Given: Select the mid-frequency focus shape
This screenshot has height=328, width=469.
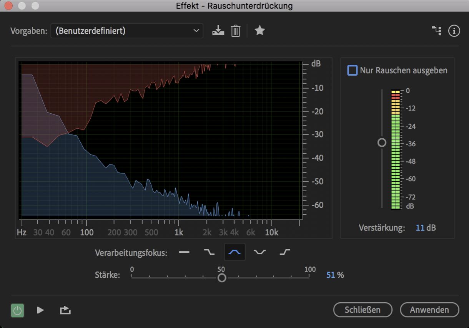Looking at the screenshot, I should click(x=234, y=252).
